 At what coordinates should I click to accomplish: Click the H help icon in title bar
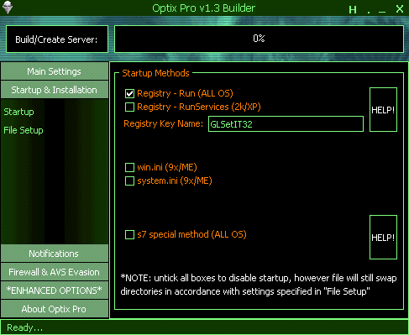pyautogui.click(x=353, y=10)
